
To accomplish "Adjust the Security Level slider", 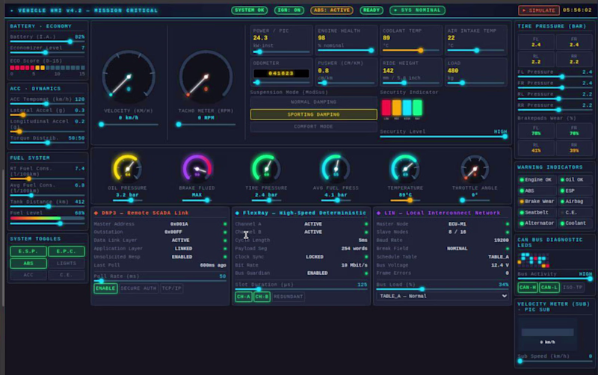I will (x=443, y=137).
